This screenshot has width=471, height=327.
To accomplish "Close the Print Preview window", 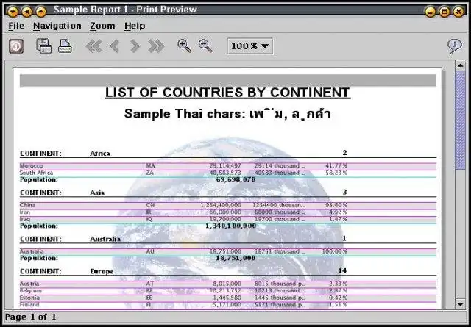I will pyautogui.click(x=458, y=12).
